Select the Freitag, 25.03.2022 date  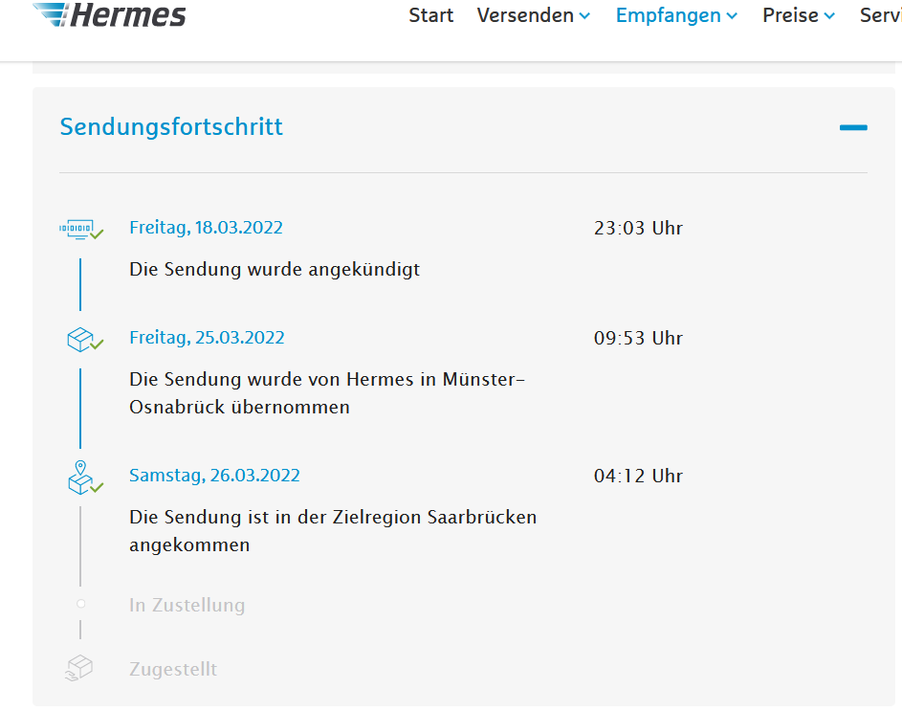(x=207, y=338)
